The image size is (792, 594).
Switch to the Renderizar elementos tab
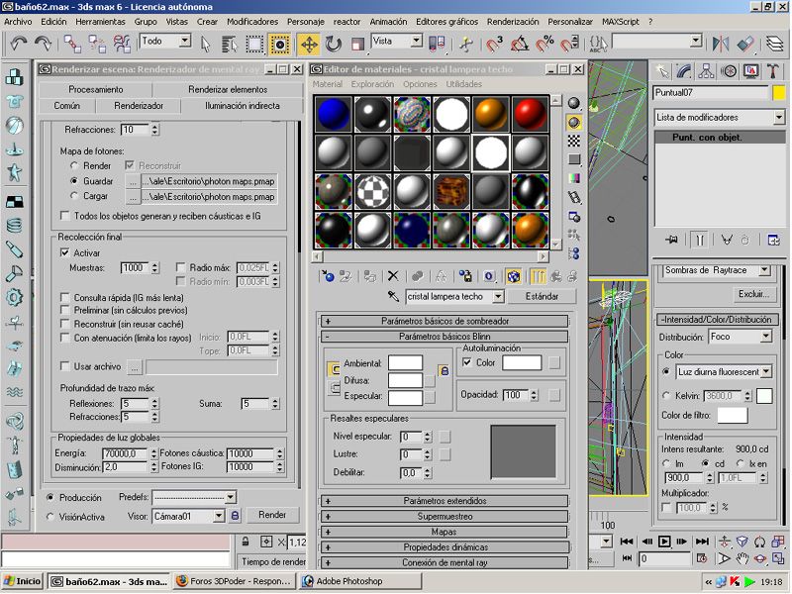pos(228,89)
